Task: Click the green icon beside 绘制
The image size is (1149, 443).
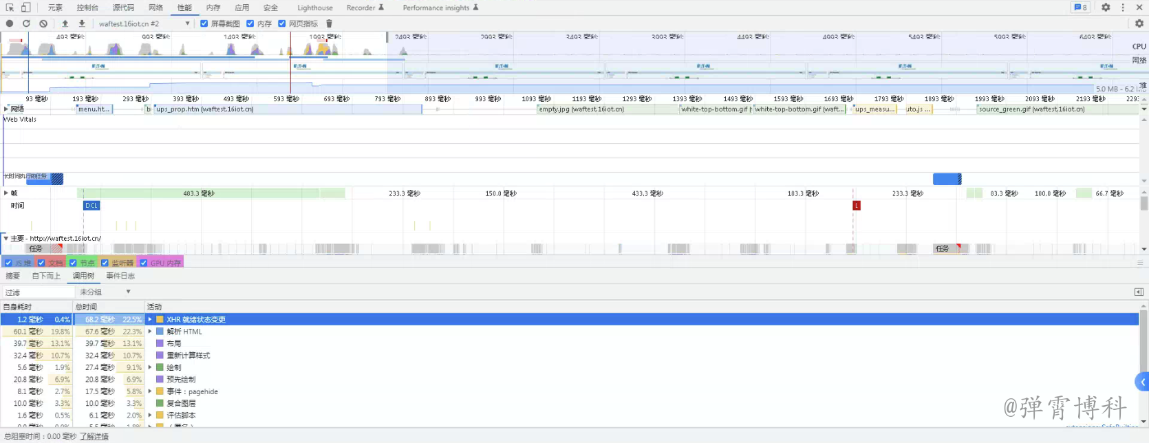Action: 160,367
